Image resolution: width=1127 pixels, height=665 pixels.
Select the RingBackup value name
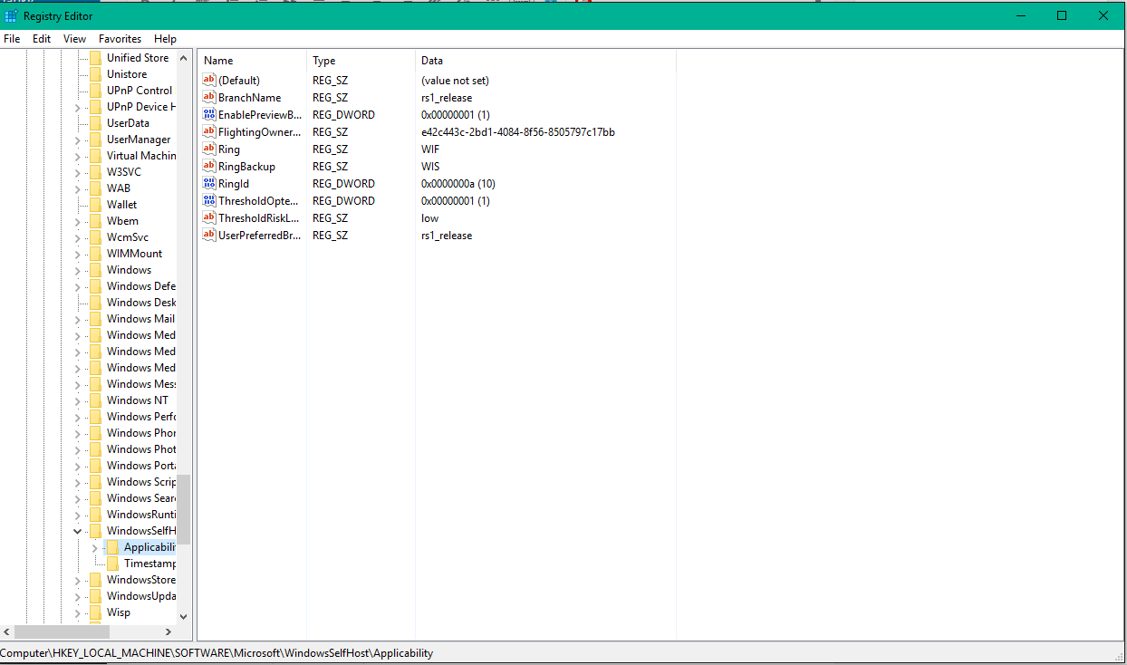tap(246, 166)
